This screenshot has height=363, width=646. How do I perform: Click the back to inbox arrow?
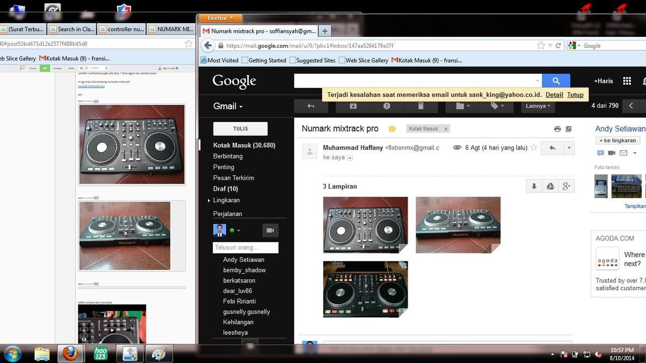pyautogui.click(x=311, y=106)
